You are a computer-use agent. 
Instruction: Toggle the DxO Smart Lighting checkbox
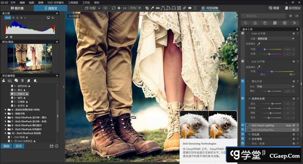tap(243, 125)
